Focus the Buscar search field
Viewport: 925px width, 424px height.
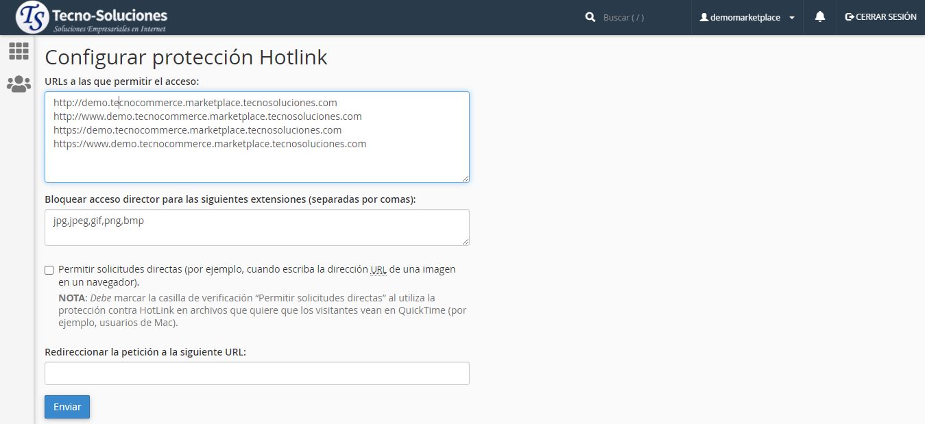click(x=638, y=17)
